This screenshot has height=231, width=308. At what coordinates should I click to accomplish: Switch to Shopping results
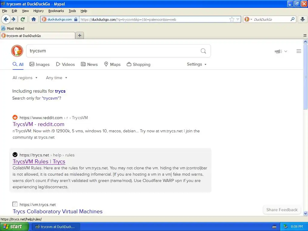click(138, 64)
